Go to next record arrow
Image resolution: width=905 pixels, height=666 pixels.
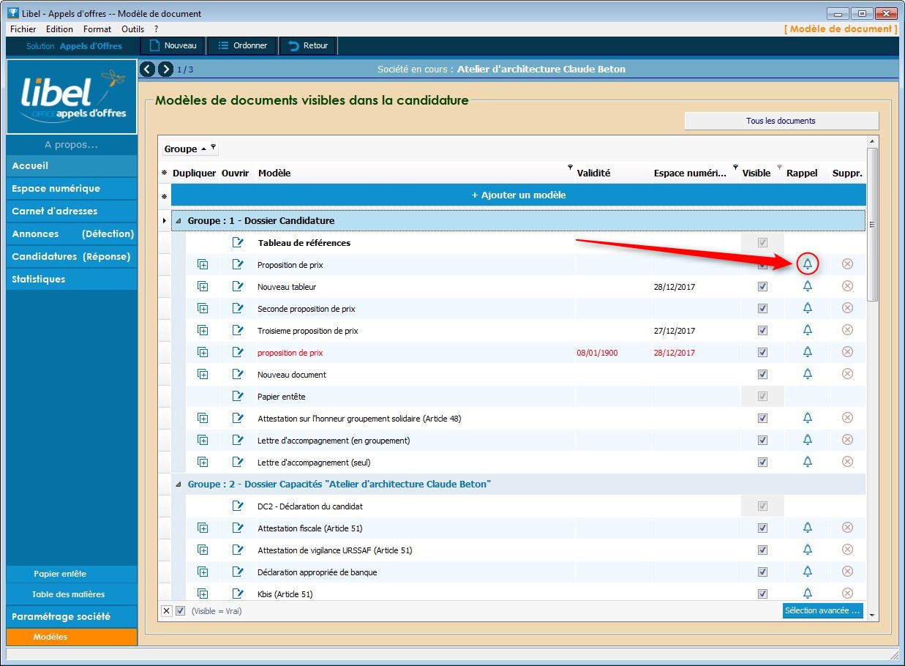click(x=165, y=70)
